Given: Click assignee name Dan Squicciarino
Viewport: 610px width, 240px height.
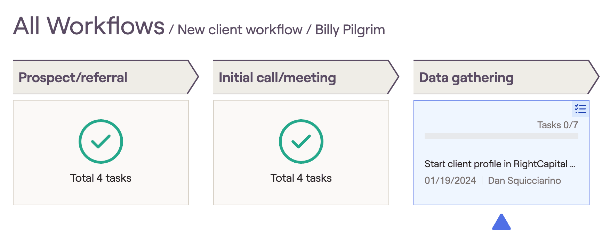Looking at the screenshot, I should [524, 180].
